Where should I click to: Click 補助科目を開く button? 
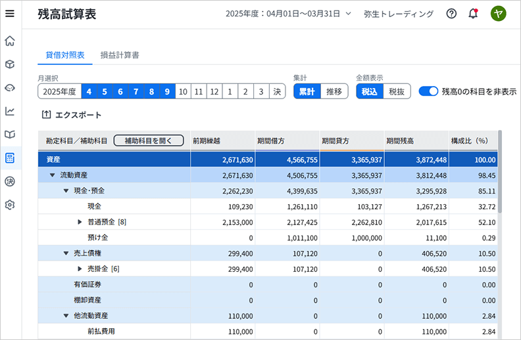(148, 140)
